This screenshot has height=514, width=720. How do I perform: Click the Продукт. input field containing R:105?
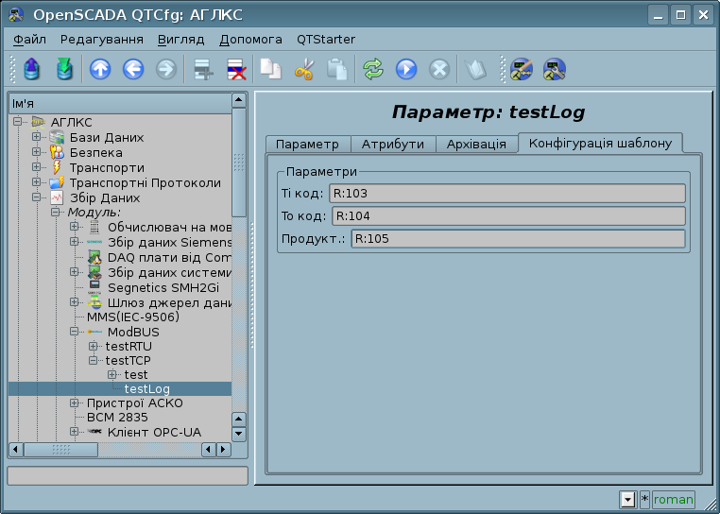[x=518, y=238]
